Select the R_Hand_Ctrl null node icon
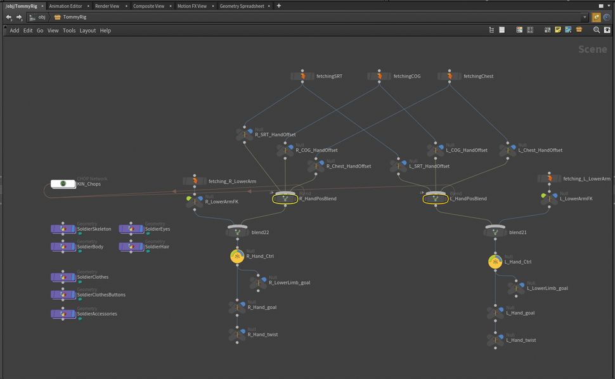This screenshot has width=615, height=379. 237,256
